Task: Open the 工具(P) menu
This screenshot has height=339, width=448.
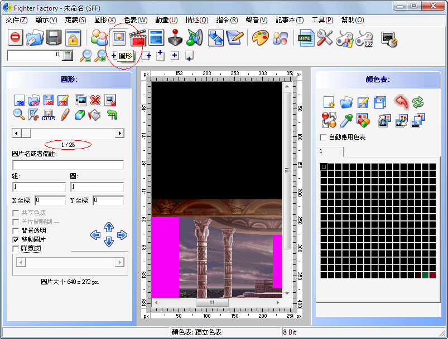Action: pos(322,20)
